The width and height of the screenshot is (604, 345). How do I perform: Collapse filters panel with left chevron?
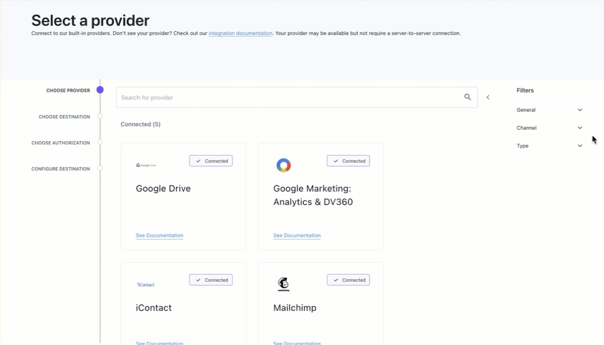(487, 97)
